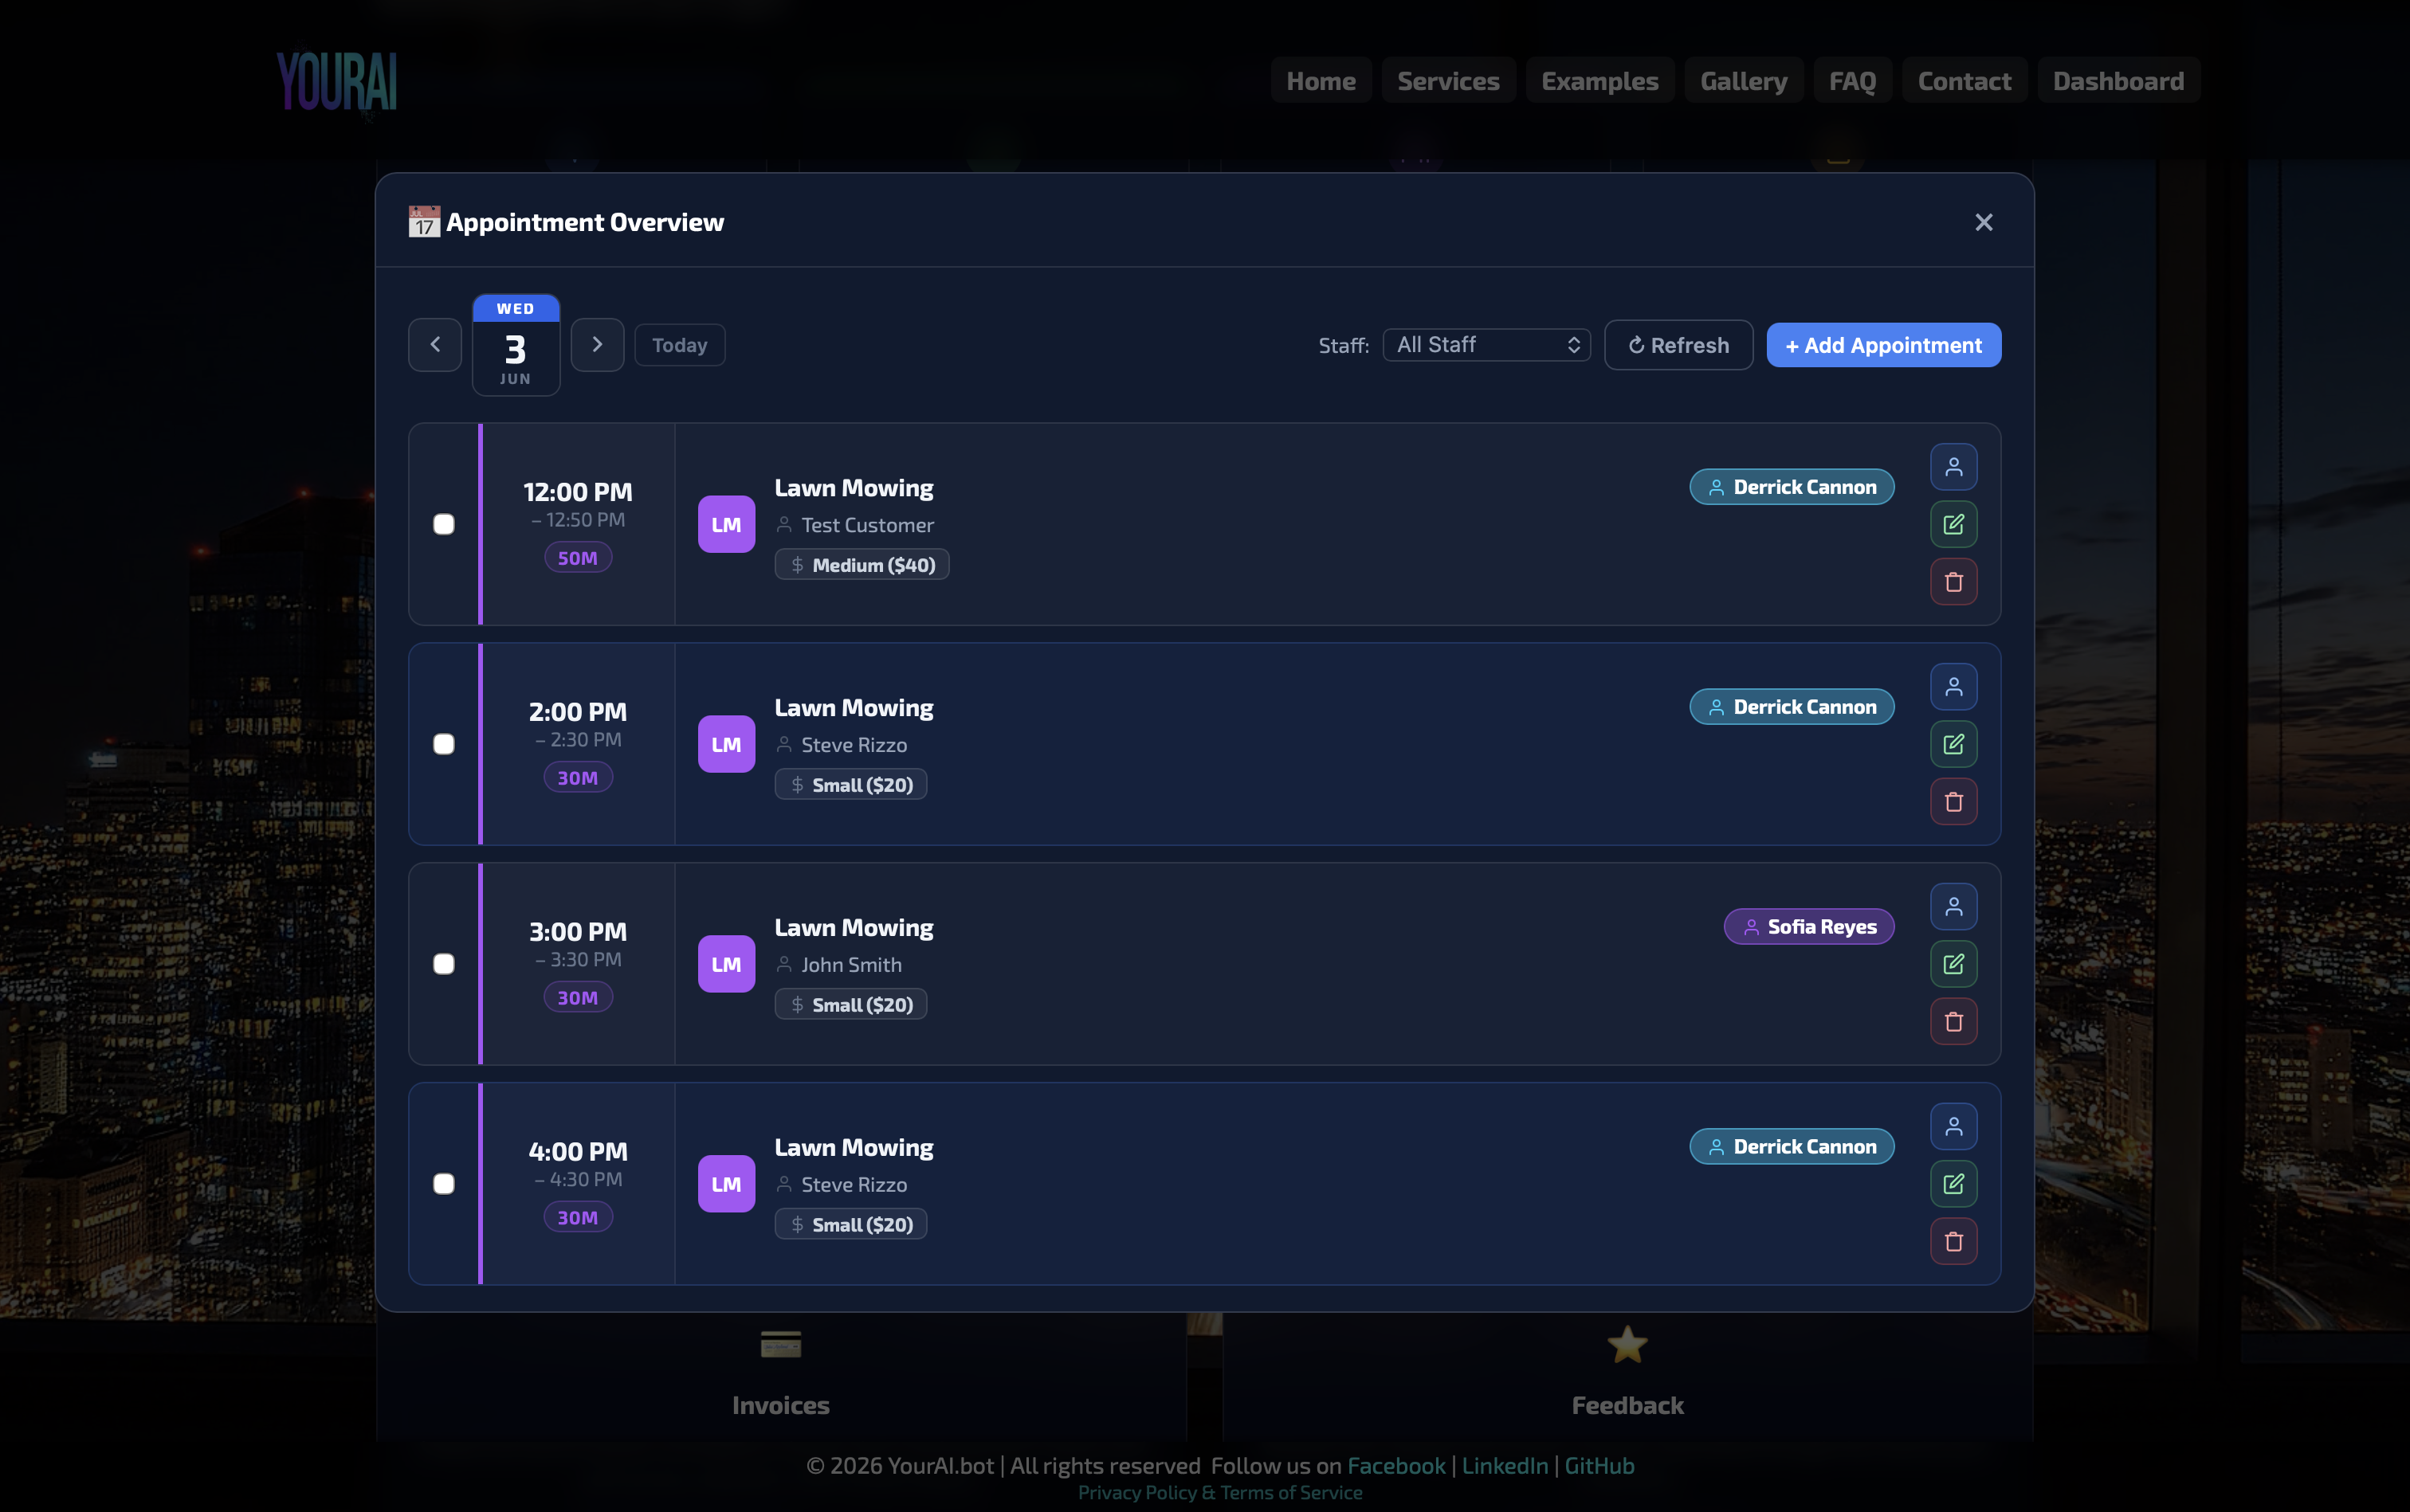Click the Invoices label
Viewport: 2410px width, 1512px height.
click(780, 1405)
